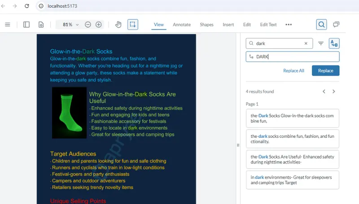Open the more tools ellipsis menu
Viewport: 359px width, 204px height.
(x=289, y=25)
